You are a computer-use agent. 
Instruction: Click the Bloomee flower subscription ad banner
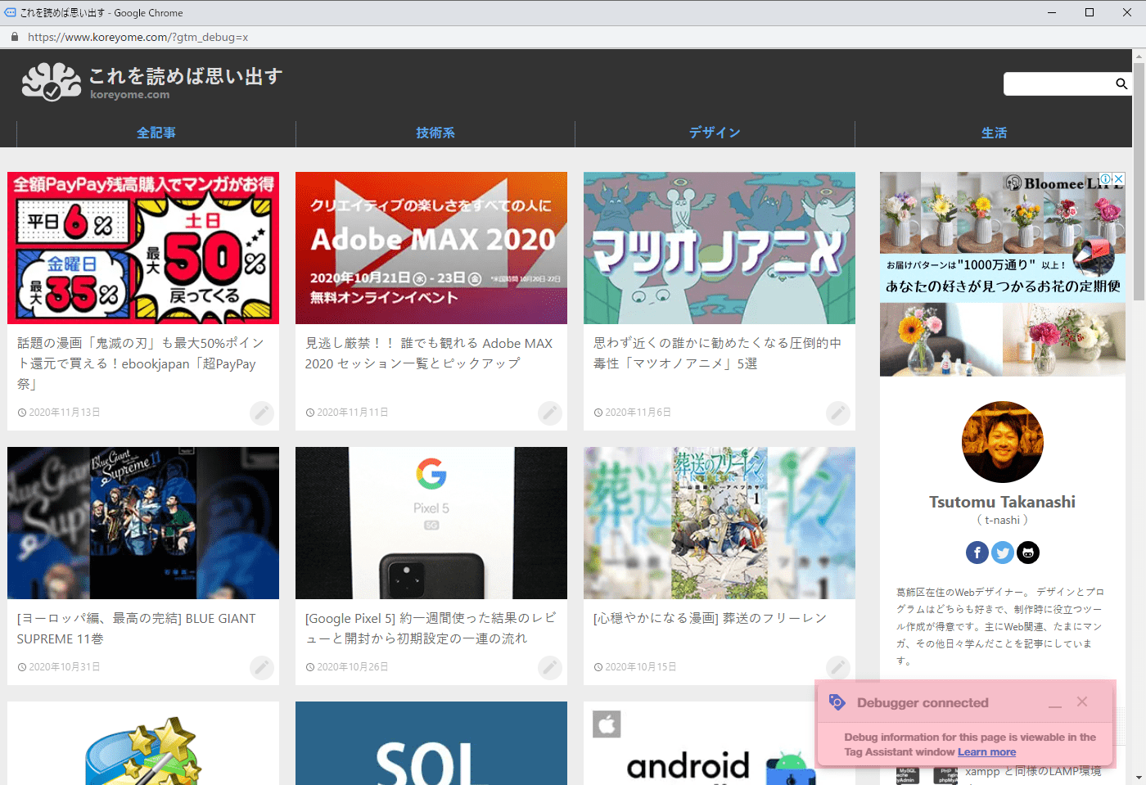(x=1003, y=274)
